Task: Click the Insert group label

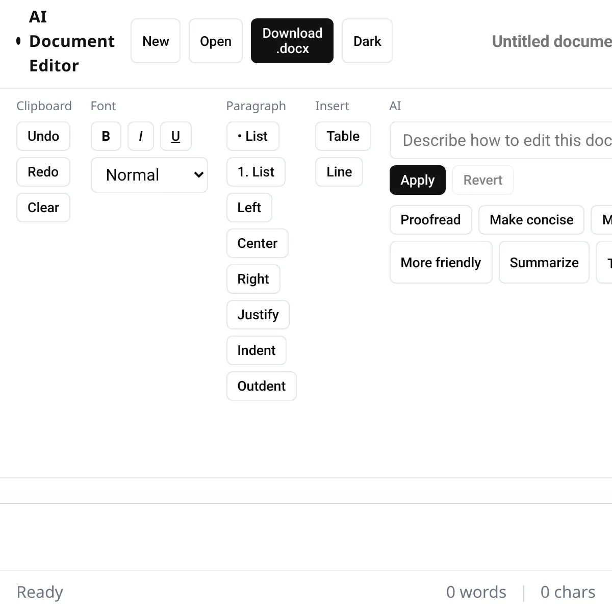Action: tap(332, 106)
